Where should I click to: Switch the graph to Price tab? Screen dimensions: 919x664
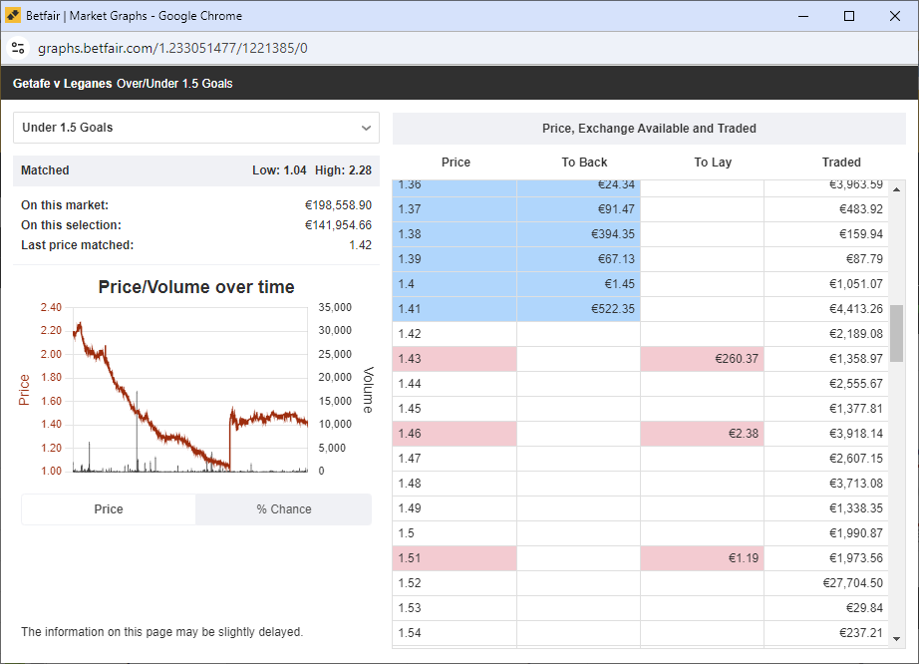coord(109,509)
